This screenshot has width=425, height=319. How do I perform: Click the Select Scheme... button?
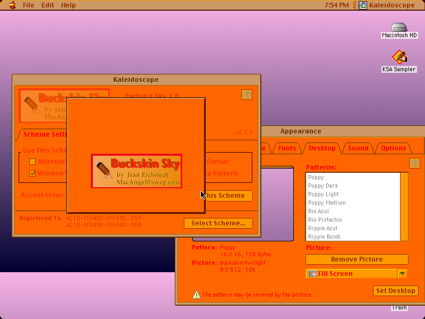(218, 223)
